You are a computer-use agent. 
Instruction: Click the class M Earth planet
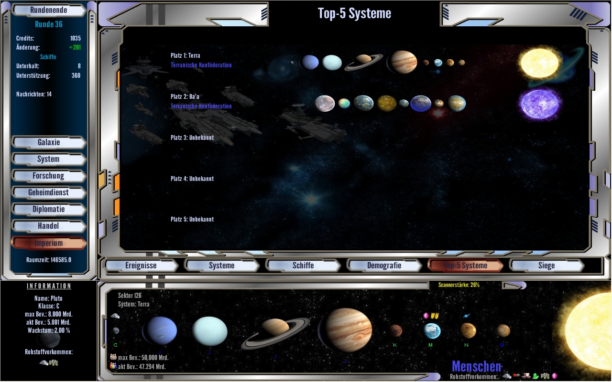(x=432, y=330)
